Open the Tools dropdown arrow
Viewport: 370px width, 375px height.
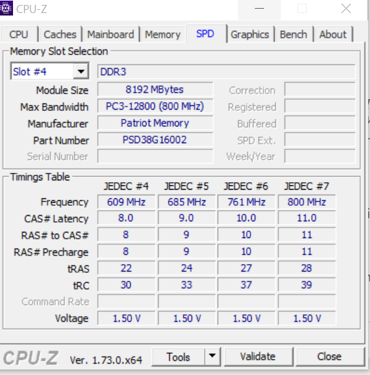pyautogui.click(x=213, y=356)
